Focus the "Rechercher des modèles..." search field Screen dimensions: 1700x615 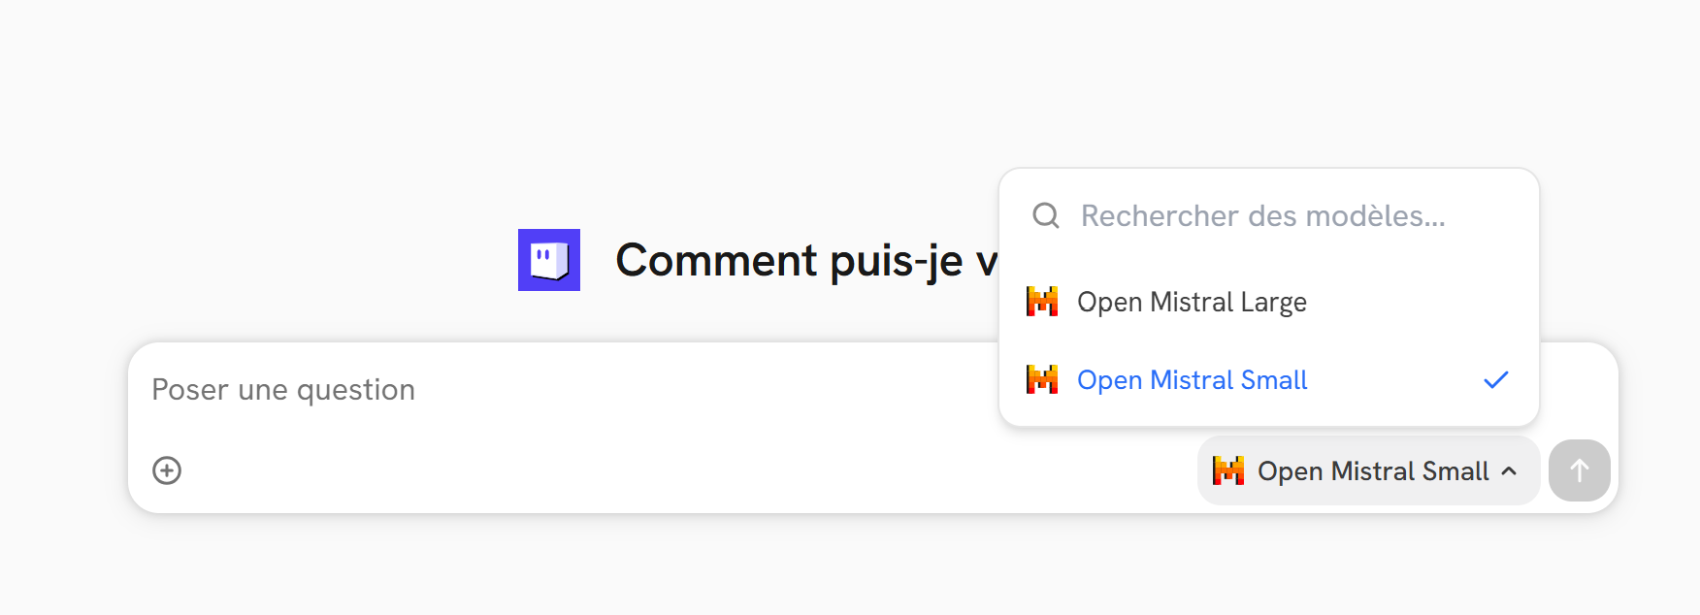(1262, 215)
